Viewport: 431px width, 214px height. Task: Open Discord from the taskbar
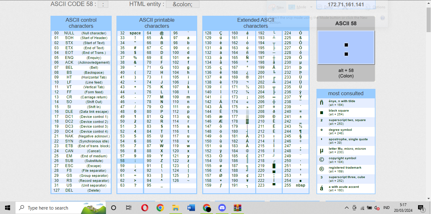pos(222,208)
